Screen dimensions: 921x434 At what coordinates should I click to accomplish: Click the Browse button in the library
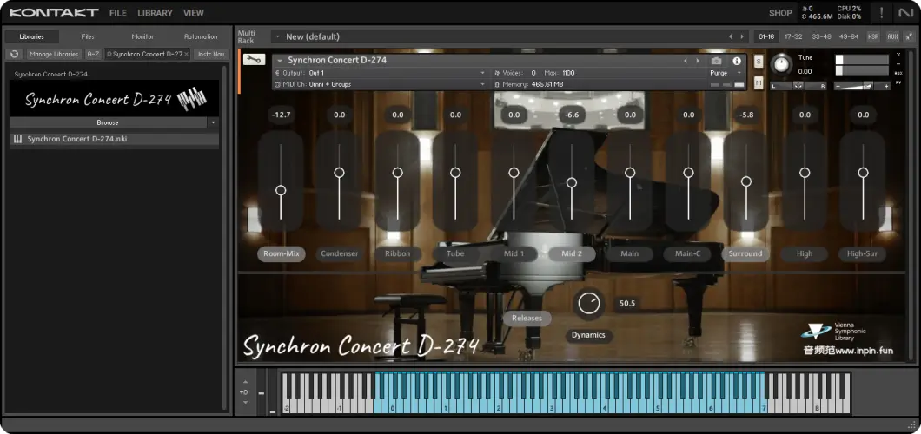point(108,122)
